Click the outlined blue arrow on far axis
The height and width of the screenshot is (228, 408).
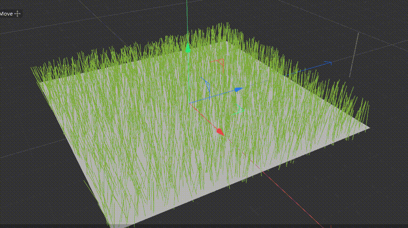[x=328, y=63]
